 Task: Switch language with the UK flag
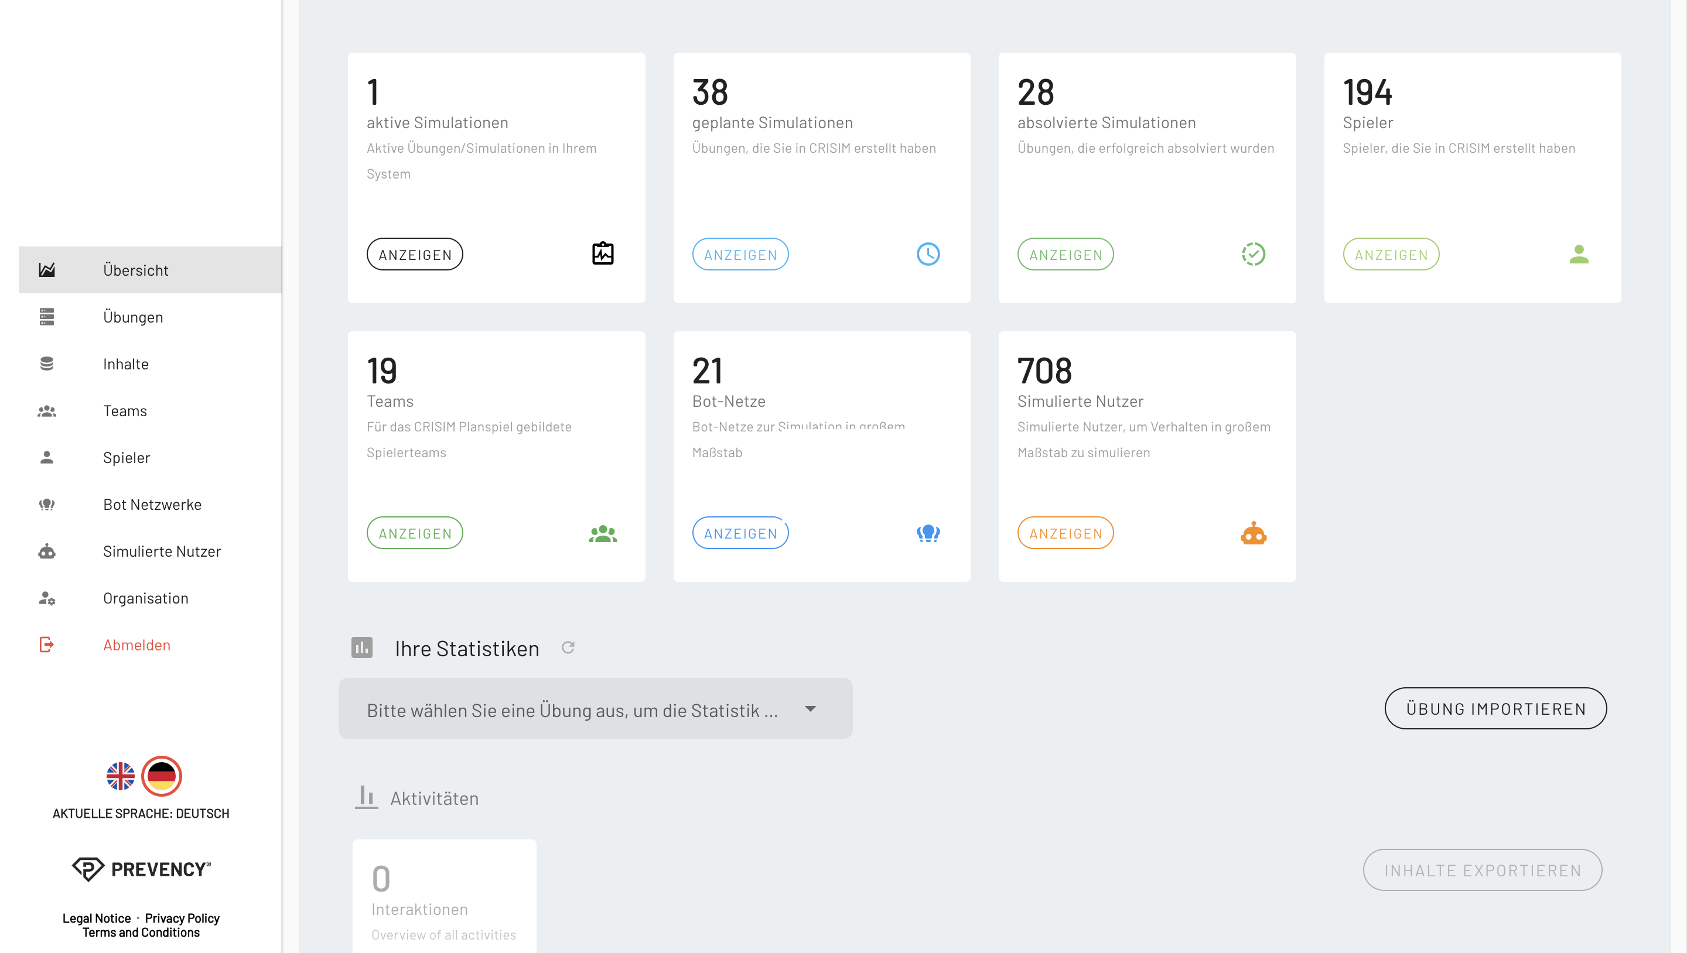(121, 776)
